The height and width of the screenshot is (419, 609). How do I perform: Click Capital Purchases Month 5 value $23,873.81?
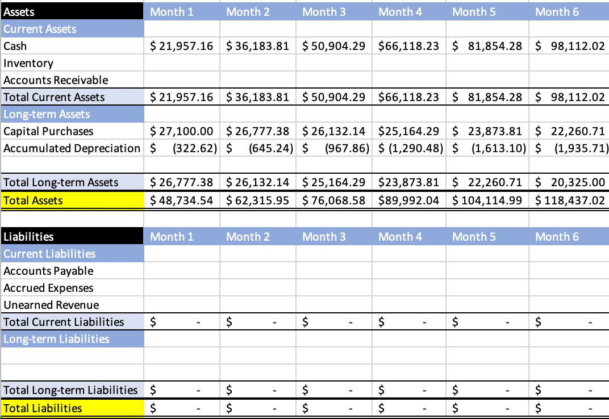tap(487, 131)
